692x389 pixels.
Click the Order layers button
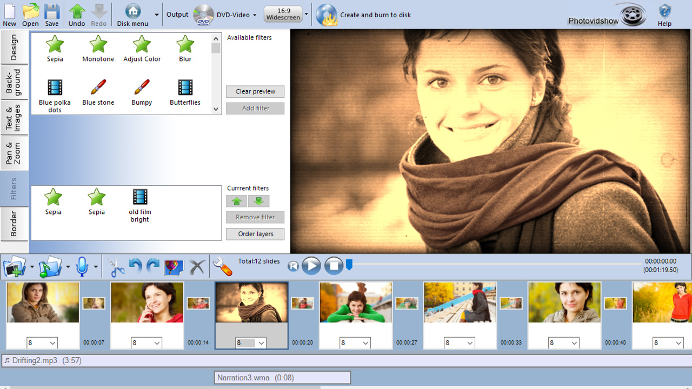click(255, 234)
